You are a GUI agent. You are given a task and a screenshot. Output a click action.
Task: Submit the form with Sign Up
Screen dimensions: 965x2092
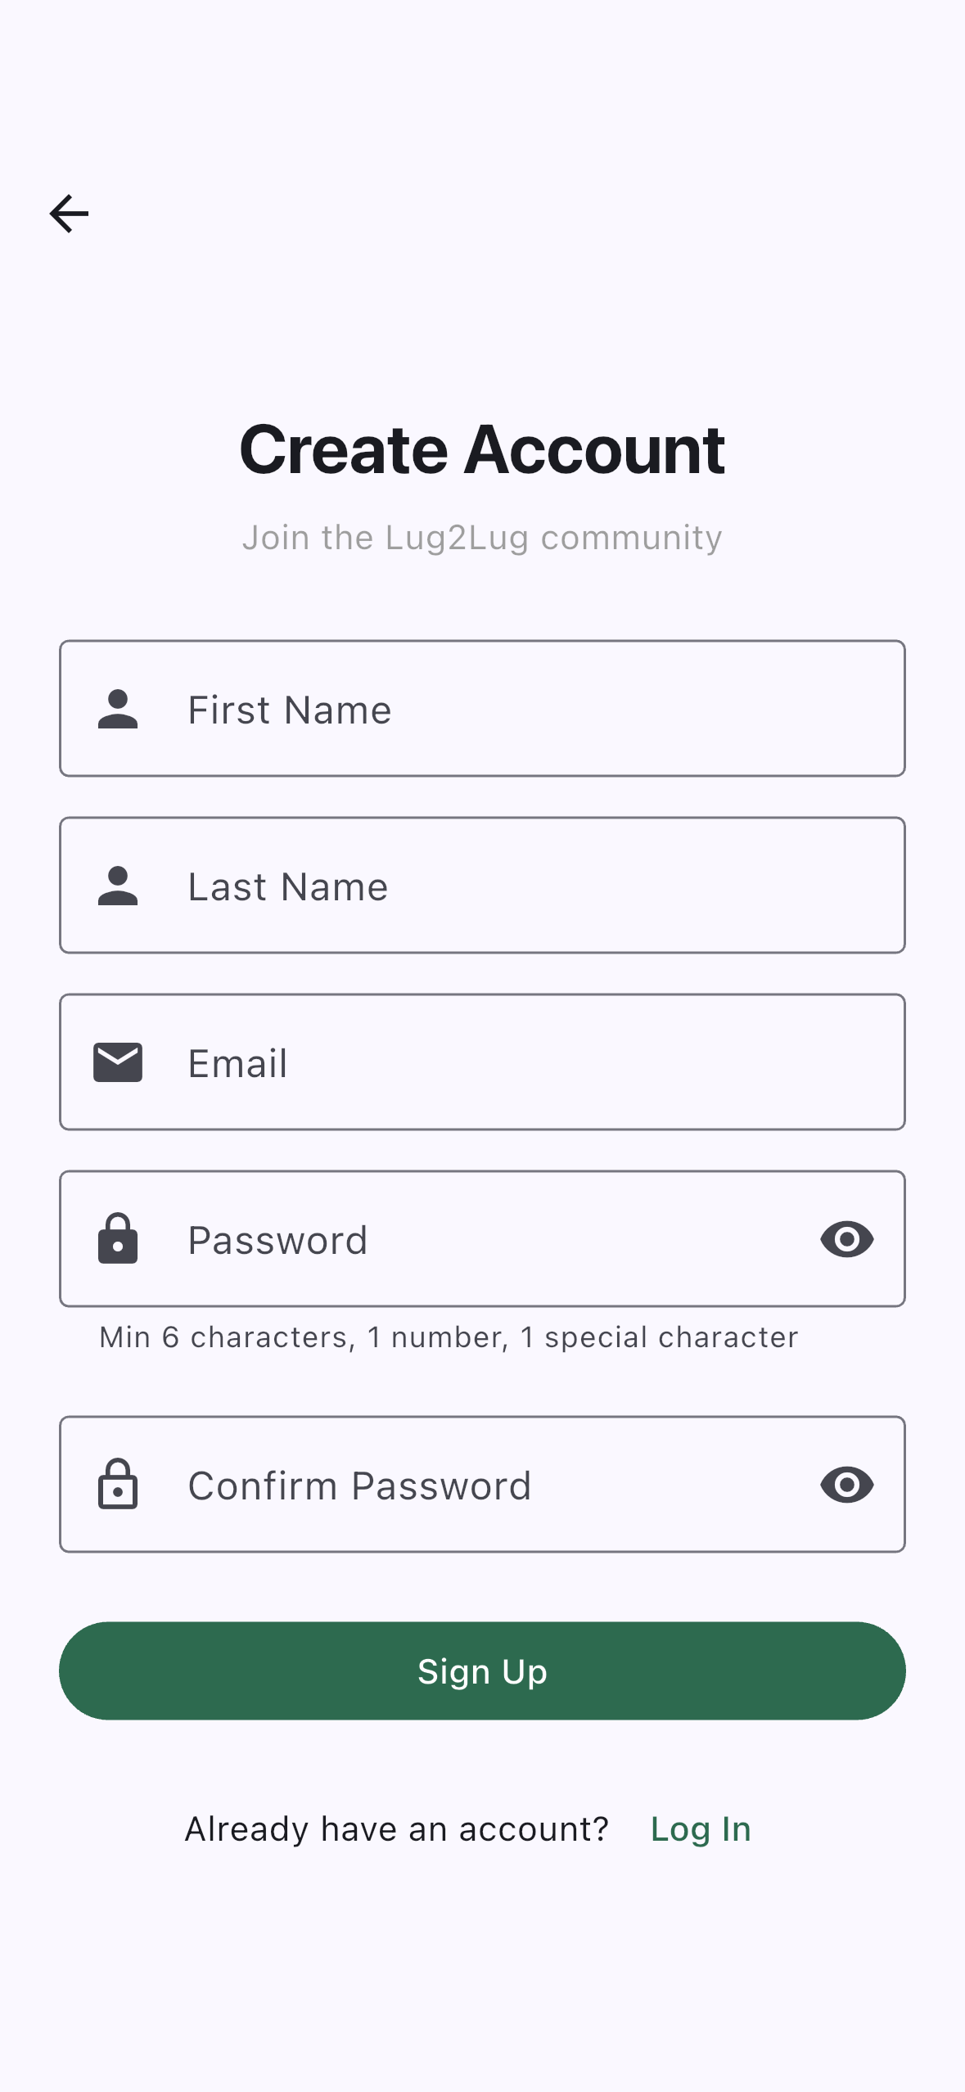pyautogui.click(x=482, y=1671)
